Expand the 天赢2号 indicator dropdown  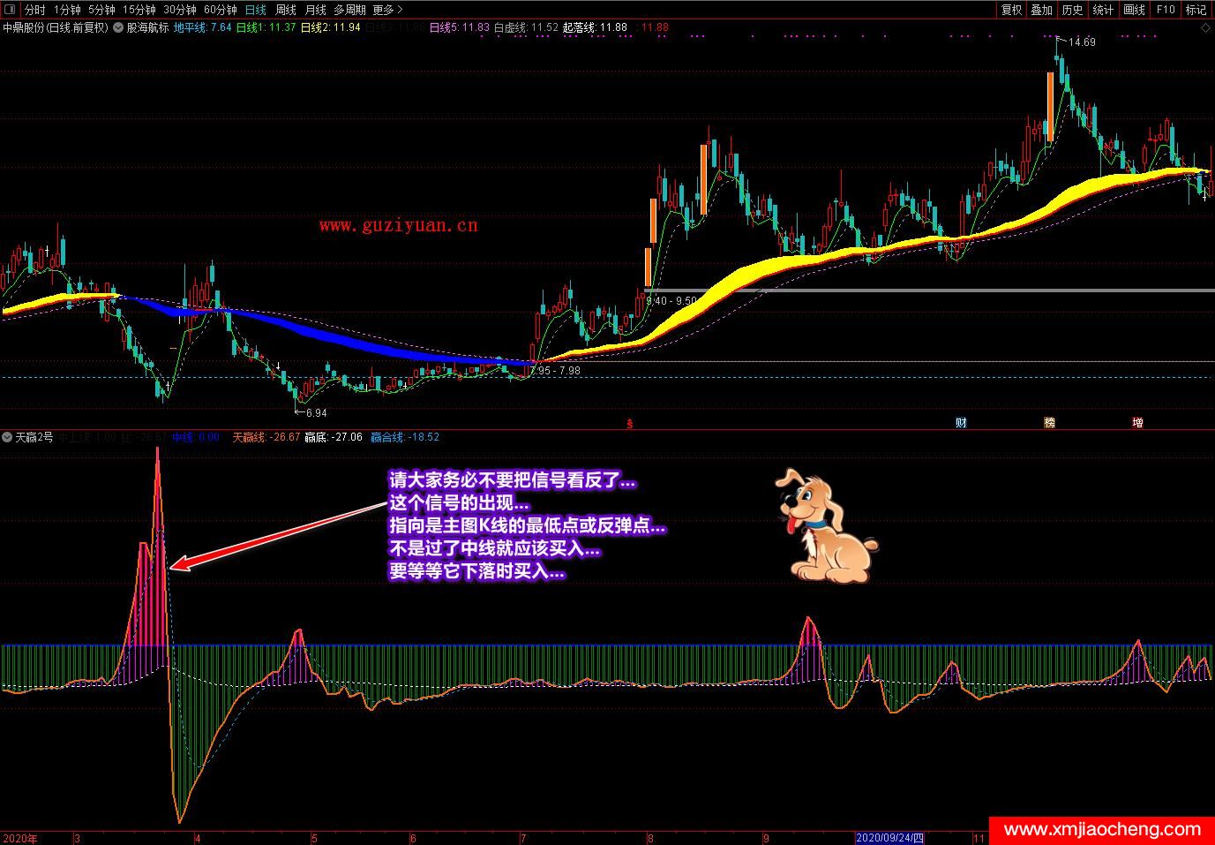pyautogui.click(x=7, y=437)
